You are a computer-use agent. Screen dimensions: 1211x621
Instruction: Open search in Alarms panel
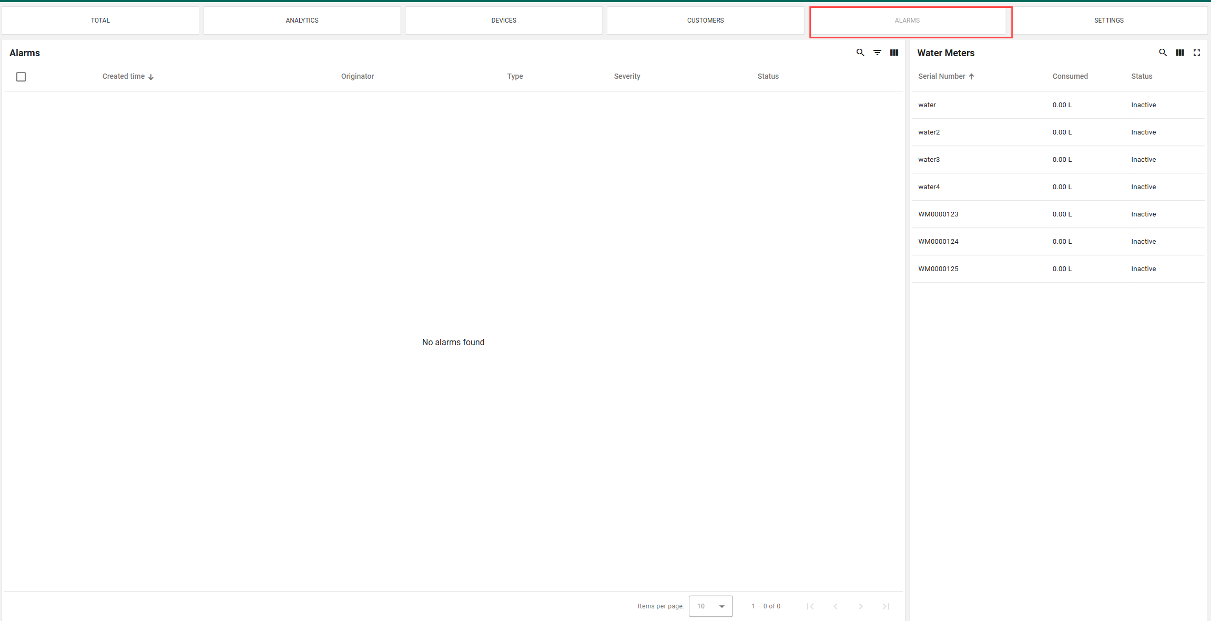coord(860,53)
